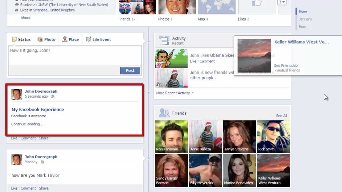Open the Mark Taylor mention link

[48, 175]
